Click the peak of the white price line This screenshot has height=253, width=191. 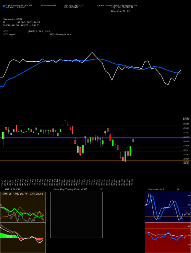point(92,53)
